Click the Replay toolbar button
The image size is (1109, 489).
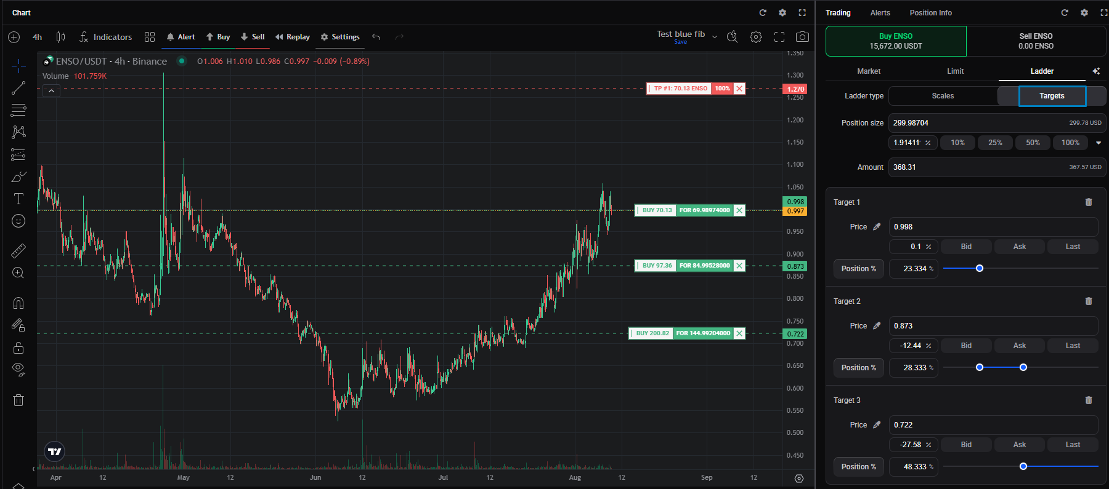coord(293,37)
